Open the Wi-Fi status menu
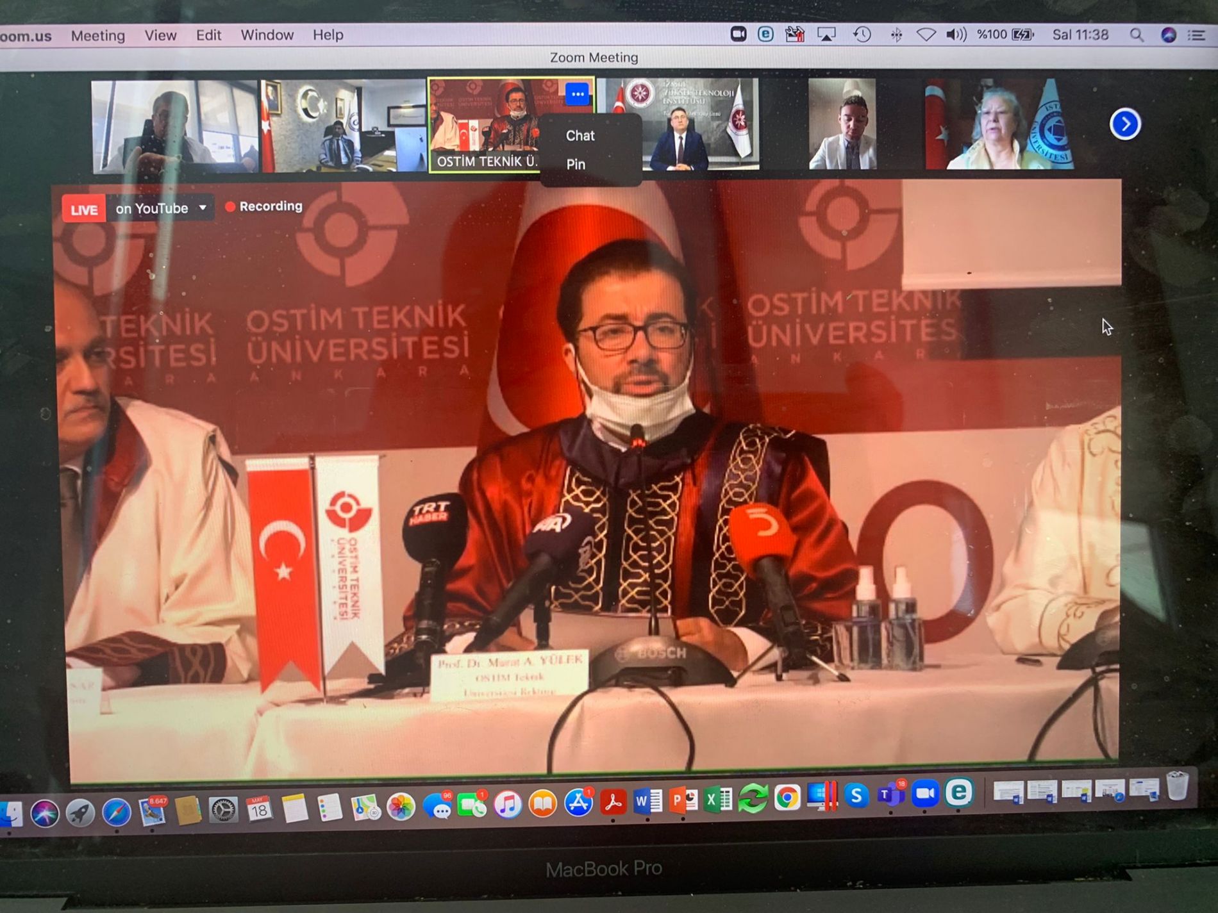 tap(926, 35)
